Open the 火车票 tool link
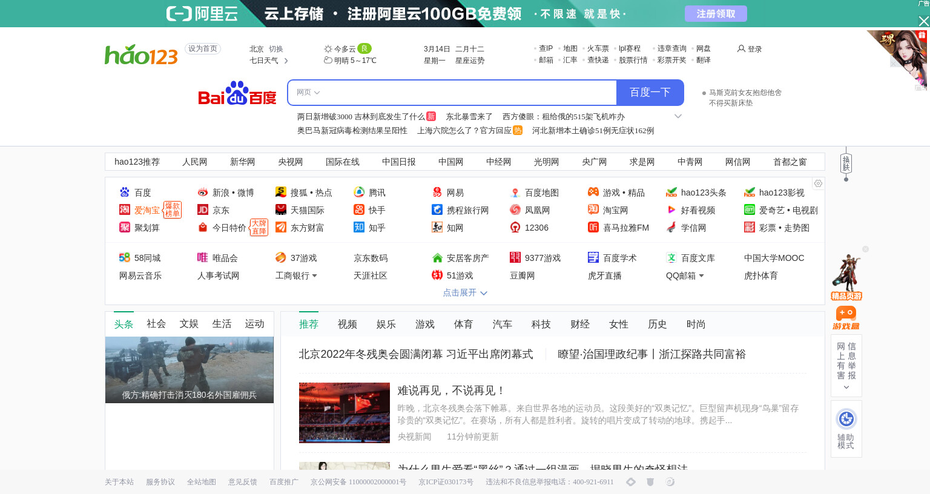The image size is (930, 494). pos(598,48)
